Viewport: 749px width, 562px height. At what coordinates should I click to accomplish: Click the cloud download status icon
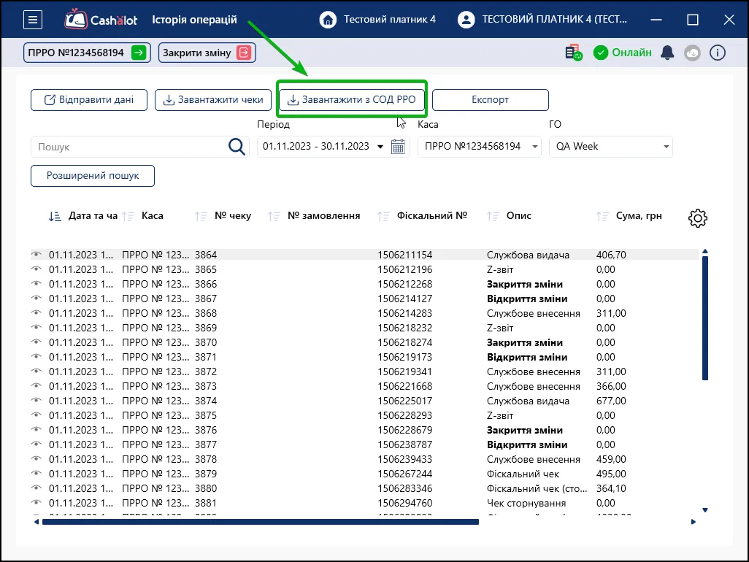click(x=692, y=53)
